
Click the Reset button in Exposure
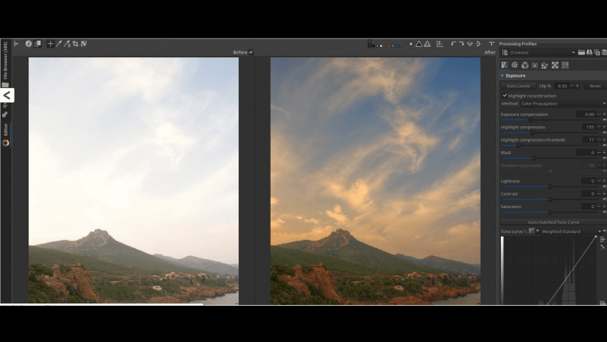coord(595,86)
